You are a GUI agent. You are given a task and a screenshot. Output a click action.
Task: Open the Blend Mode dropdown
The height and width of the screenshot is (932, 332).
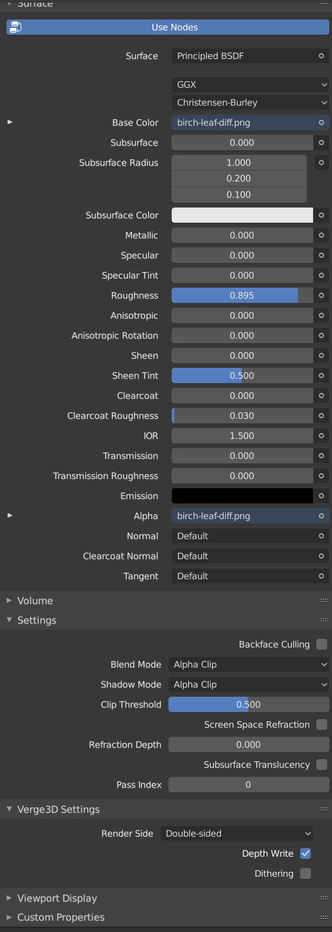[249, 664]
